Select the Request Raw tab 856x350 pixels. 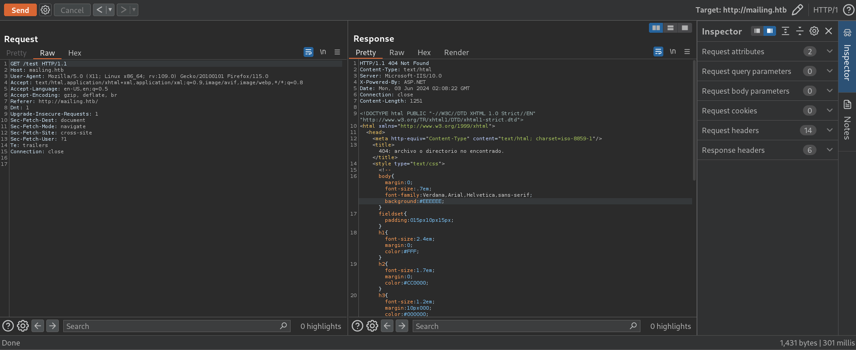point(47,53)
